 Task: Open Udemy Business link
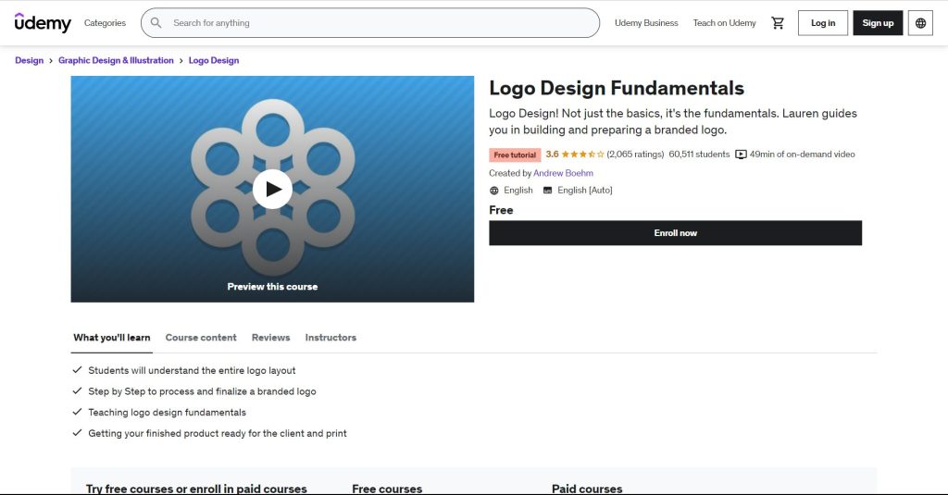pyautogui.click(x=646, y=23)
